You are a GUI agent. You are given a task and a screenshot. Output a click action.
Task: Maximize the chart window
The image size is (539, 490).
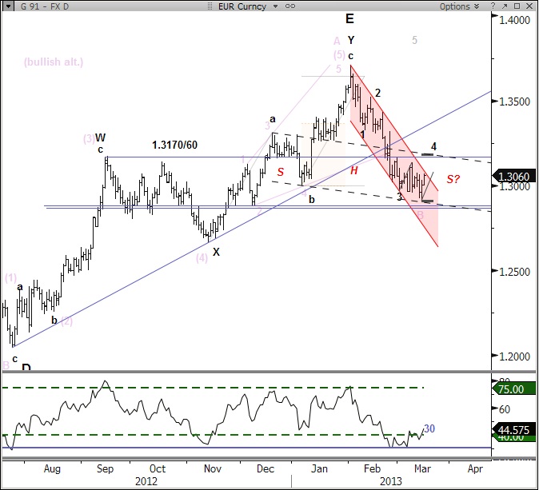pos(517,6)
